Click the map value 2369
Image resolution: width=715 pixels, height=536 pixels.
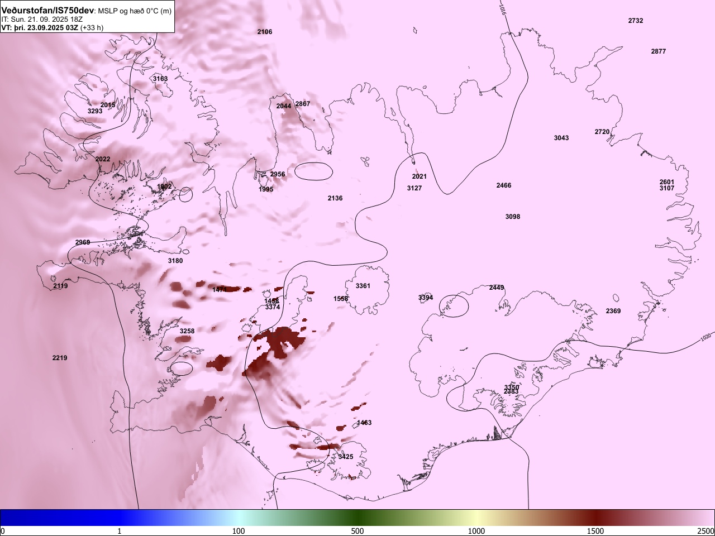click(x=613, y=311)
